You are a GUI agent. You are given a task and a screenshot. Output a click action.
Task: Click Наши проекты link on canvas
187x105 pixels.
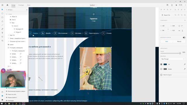[94, 33]
